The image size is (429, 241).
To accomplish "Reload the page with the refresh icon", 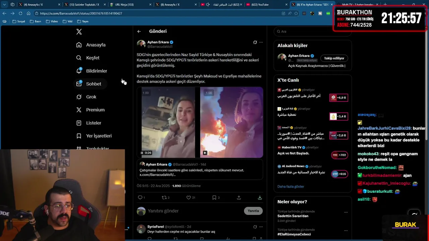I will pos(20,13).
